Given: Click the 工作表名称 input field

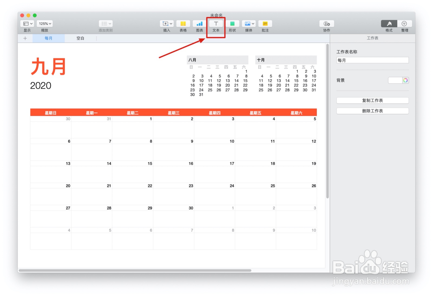Looking at the screenshot, I should [x=372, y=60].
